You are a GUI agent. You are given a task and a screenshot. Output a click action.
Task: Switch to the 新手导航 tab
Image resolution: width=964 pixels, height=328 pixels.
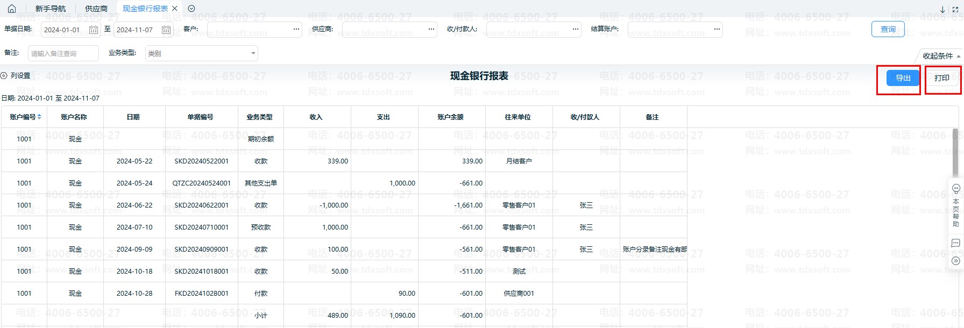pos(51,9)
